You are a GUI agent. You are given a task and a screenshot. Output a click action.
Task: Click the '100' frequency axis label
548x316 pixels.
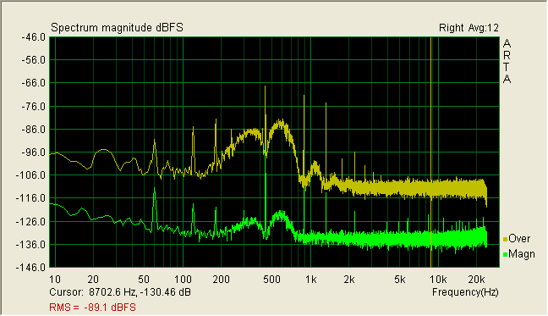pos(183,280)
